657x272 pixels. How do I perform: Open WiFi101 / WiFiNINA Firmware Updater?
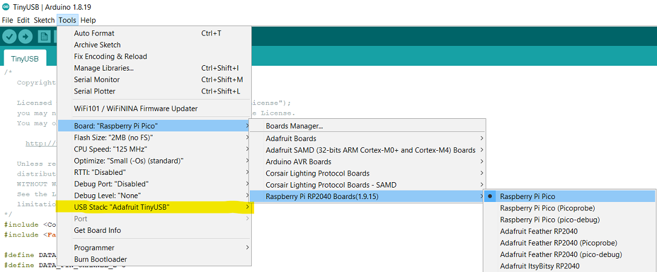(x=154, y=109)
